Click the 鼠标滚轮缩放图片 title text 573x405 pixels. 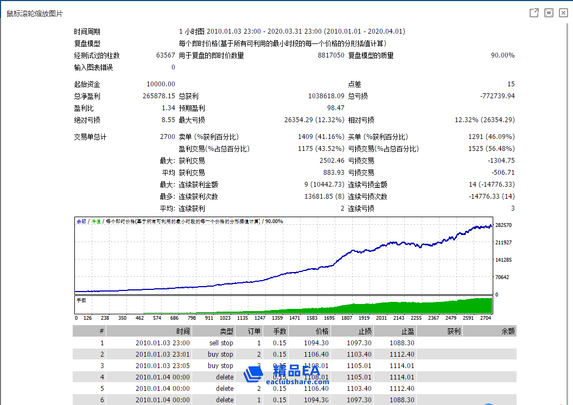35,14
